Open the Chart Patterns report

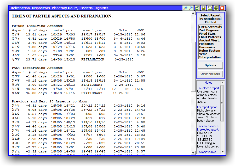coord(210,37)
